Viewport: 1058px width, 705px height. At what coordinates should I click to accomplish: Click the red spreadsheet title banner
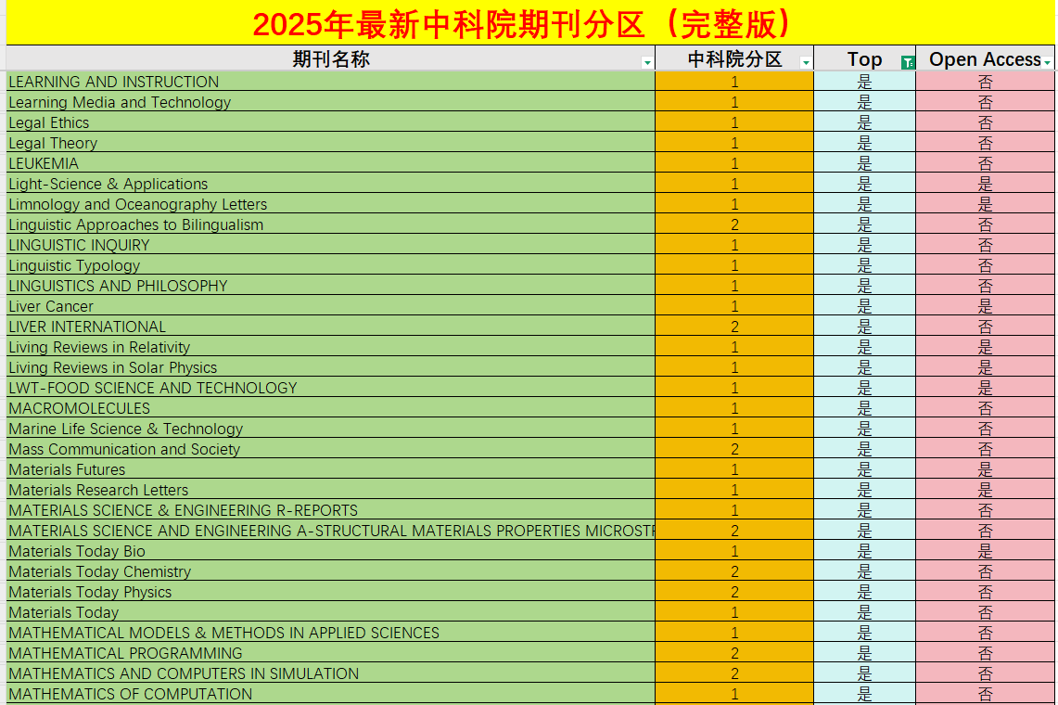(x=529, y=25)
